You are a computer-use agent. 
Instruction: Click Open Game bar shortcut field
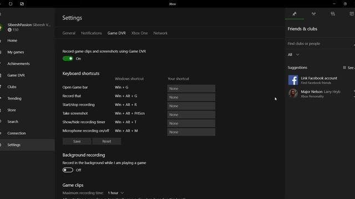coord(191,88)
